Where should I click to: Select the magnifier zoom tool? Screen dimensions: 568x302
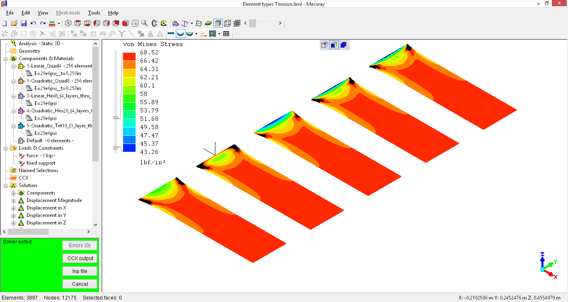[144, 23]
